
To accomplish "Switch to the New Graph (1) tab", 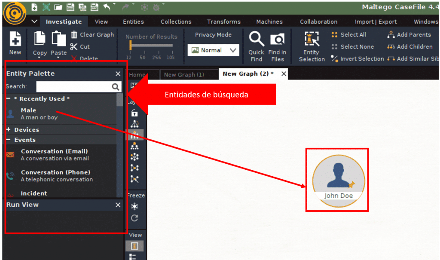I will [x=184, y=75].
